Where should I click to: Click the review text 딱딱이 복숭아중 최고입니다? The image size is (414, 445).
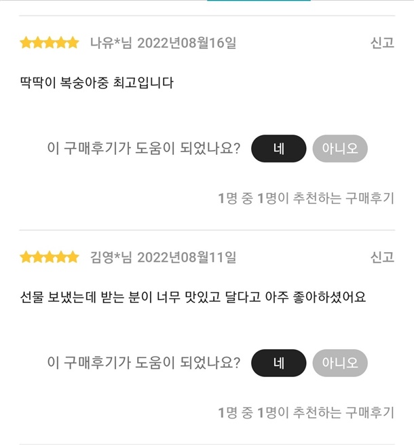pos(96,83)
